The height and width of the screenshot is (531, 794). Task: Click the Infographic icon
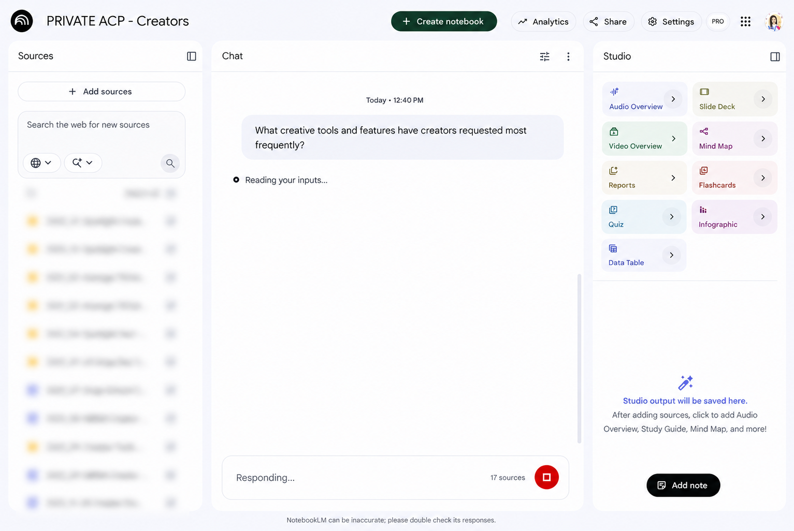[x=703, y=210]
